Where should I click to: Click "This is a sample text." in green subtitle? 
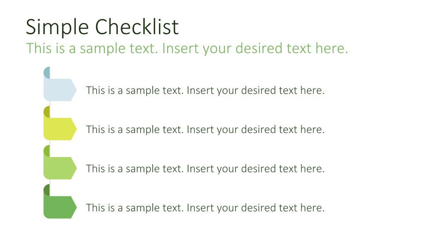pos(92,49)
